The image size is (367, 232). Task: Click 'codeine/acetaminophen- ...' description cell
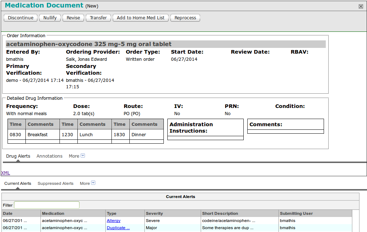click(x=240, y=221)
